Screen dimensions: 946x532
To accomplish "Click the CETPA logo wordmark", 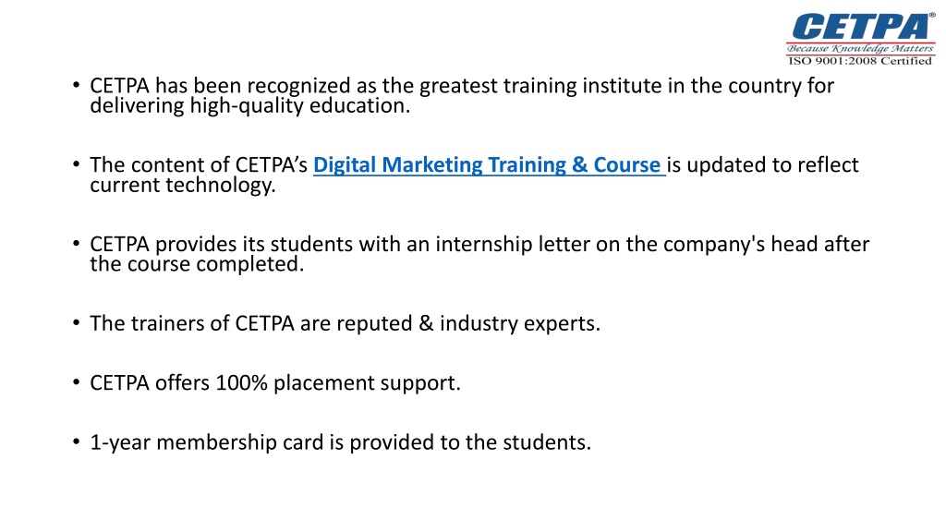I will [862, 27].
